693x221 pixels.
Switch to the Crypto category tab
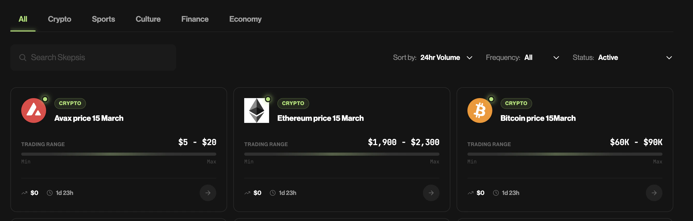click(x=59, y=19)
